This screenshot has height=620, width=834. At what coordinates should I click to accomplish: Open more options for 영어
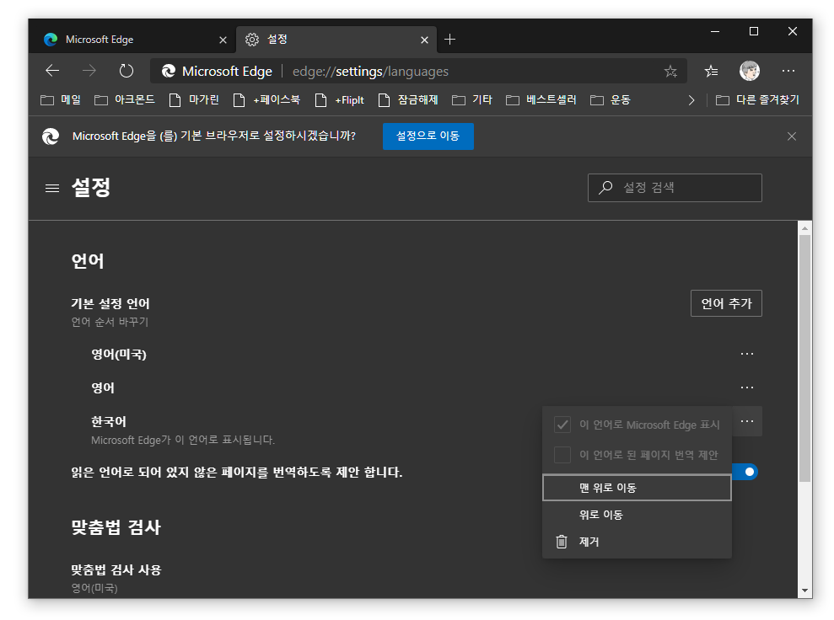pos(747,387)
